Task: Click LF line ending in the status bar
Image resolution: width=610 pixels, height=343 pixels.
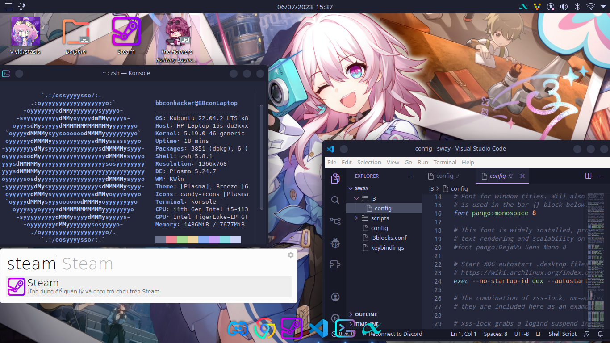Action: (x=539, y=334)
